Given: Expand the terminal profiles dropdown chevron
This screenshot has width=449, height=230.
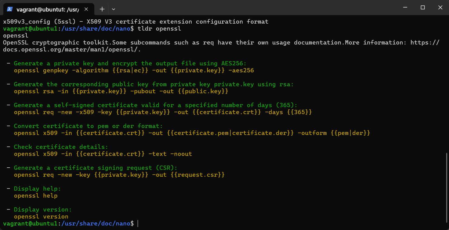Looking at the screenshot, I should point(113,9).
